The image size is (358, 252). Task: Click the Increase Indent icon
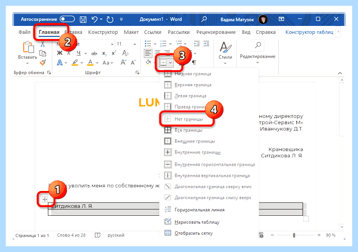tap(206, 44)
